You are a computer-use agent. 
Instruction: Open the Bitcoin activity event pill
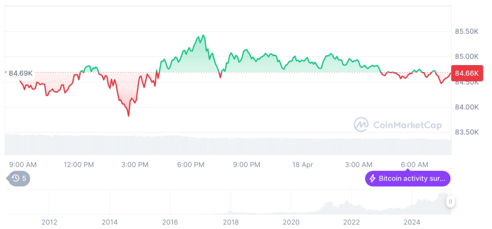point(407,178)
